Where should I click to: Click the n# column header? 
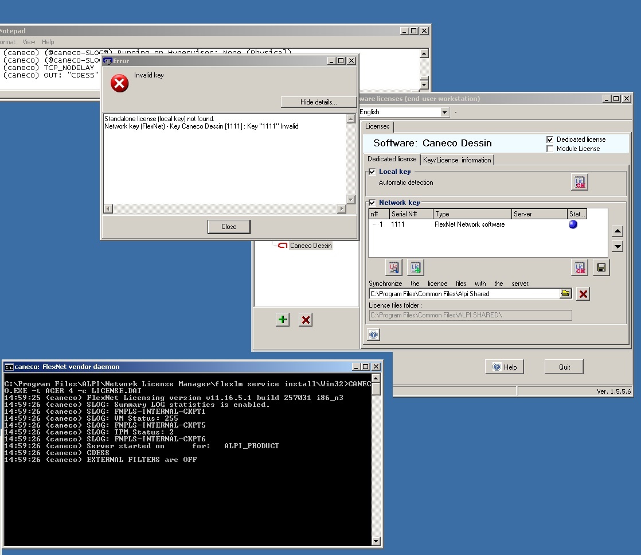[x=379, y=214]
